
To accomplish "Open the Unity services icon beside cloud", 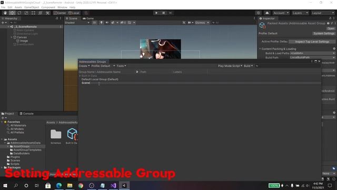I will [x=259, y=13].
